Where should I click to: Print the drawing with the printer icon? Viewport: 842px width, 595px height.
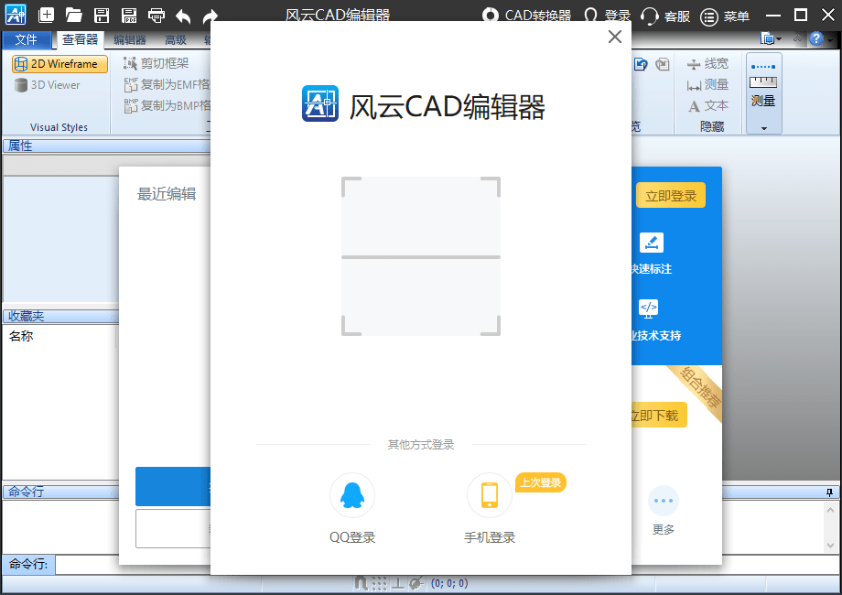point(157,15)
